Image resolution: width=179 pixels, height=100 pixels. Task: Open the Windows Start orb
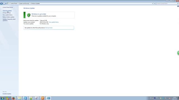pos(3,98)
